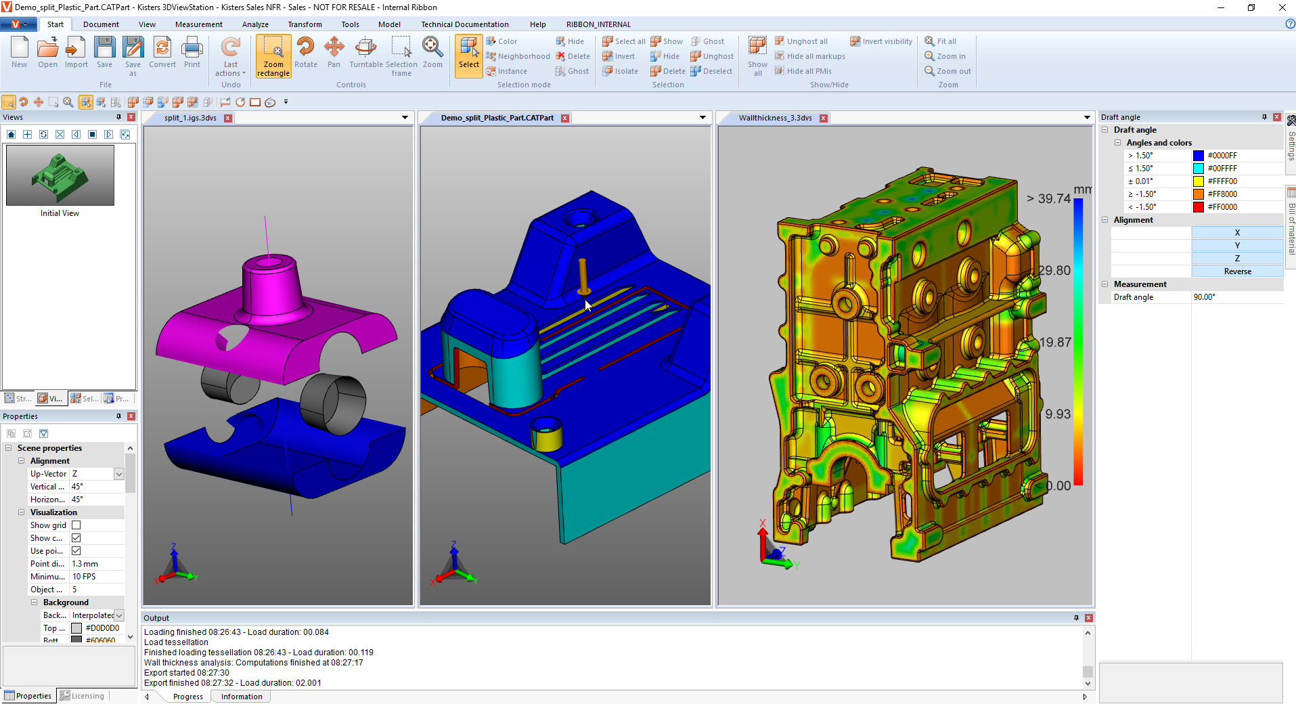Open the Measurement ribbon tab

[198, 24]
